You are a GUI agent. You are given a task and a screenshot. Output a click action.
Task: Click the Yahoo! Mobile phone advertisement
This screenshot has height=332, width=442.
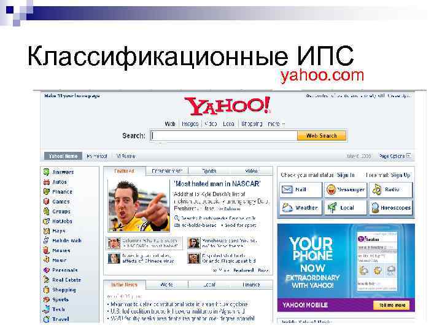346,267
